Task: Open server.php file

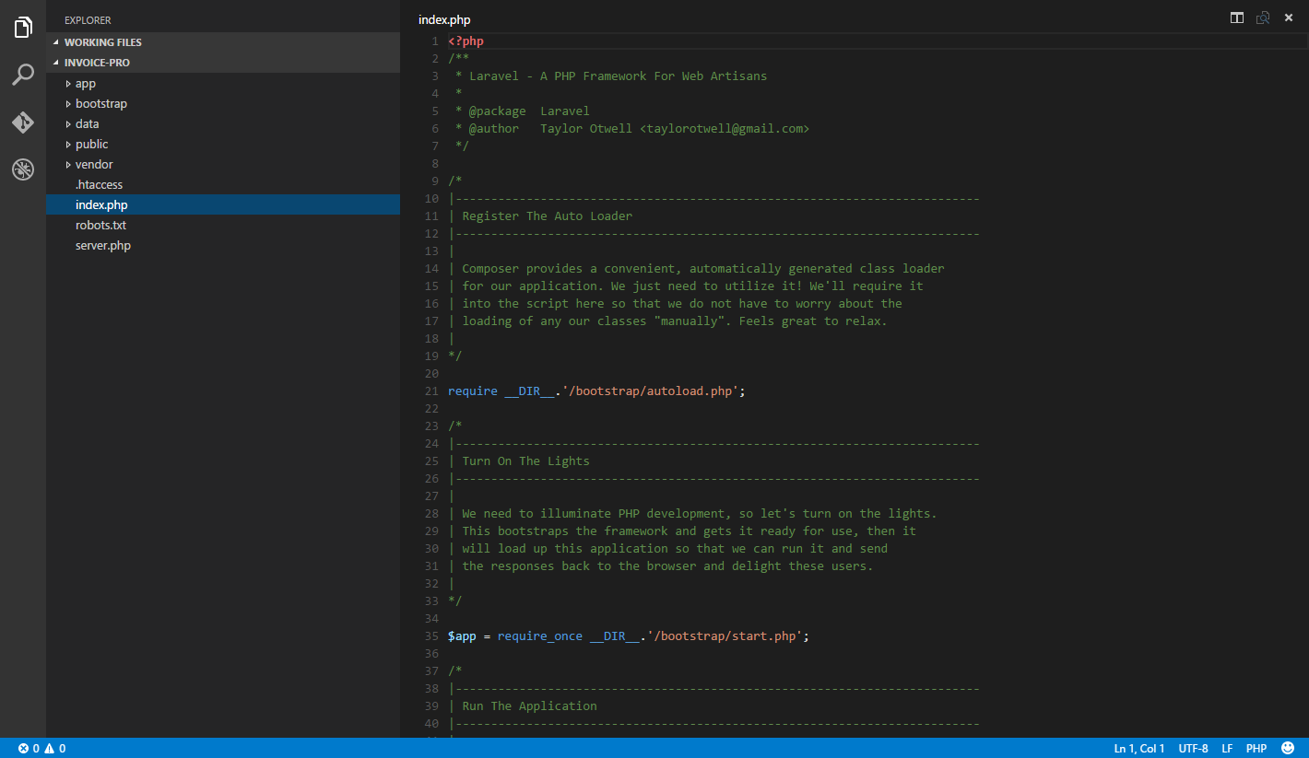Action: click(223, 245)
